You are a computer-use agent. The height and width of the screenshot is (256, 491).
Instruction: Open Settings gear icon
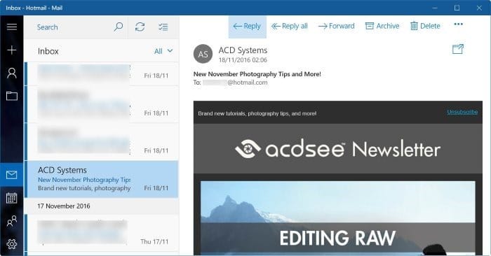tap(12, 244)
